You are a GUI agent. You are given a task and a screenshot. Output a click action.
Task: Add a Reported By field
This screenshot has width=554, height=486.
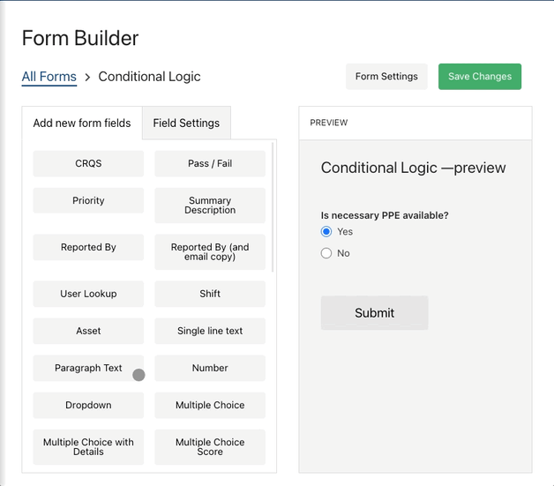click(x=88, y=247)
